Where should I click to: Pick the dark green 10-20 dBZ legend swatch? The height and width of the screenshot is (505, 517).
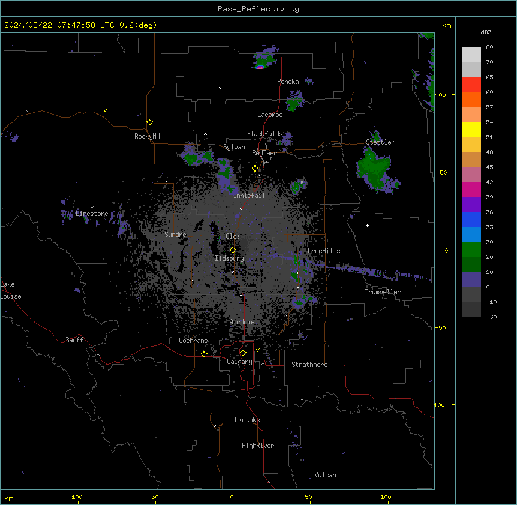pyautogui.click(x=471, y=264)
